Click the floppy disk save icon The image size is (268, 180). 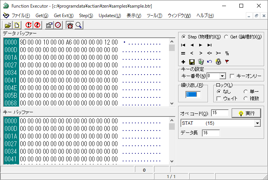pos(192,61)
